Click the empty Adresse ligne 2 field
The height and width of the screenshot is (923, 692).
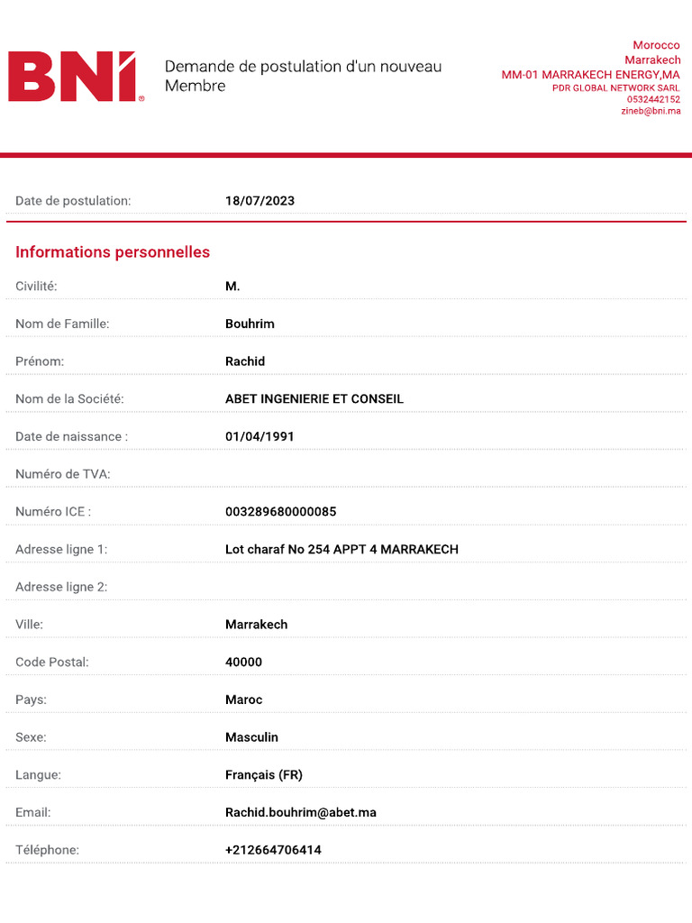coord(360,588)
